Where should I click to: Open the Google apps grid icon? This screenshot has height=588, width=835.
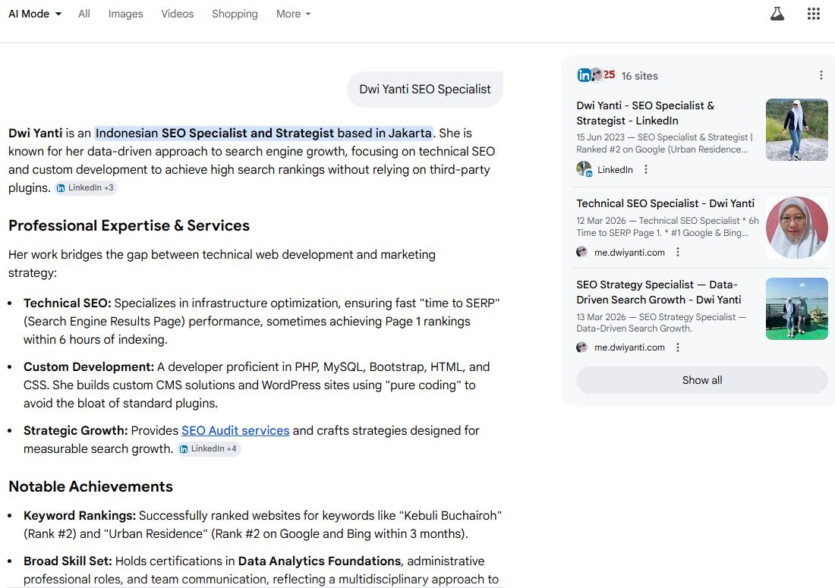tap(813, 13)
